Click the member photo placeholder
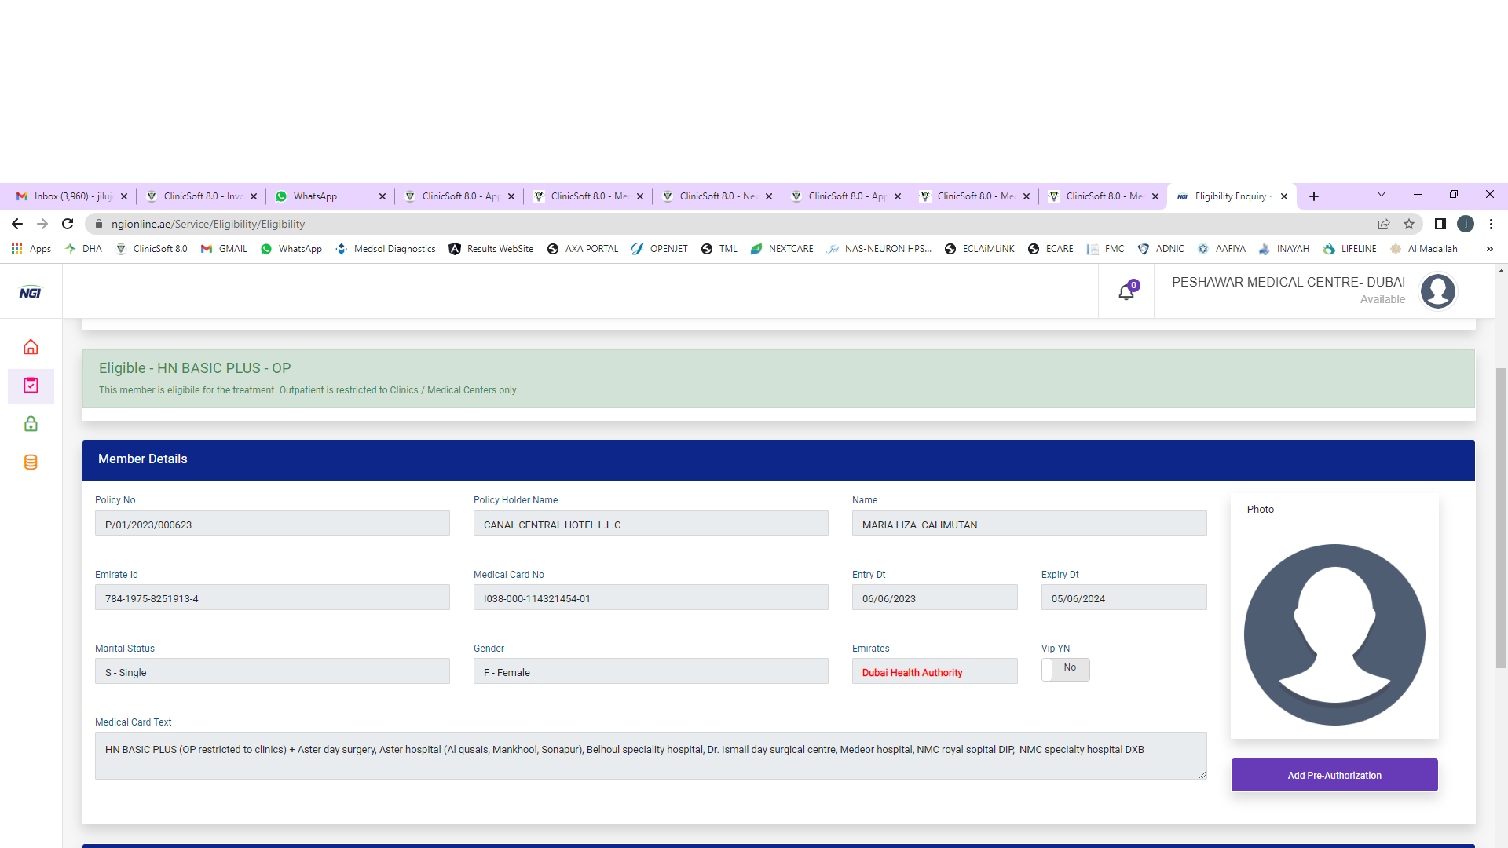1508x848 pixels. click(1334, 634)
